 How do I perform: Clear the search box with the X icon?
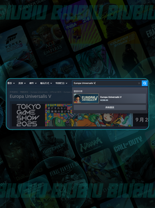click(x=139, y=83)
